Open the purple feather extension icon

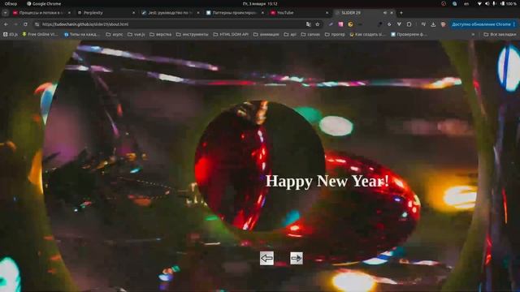tap(331, 24)
